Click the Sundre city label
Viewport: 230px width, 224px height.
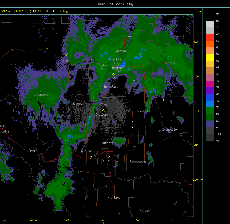78,104
